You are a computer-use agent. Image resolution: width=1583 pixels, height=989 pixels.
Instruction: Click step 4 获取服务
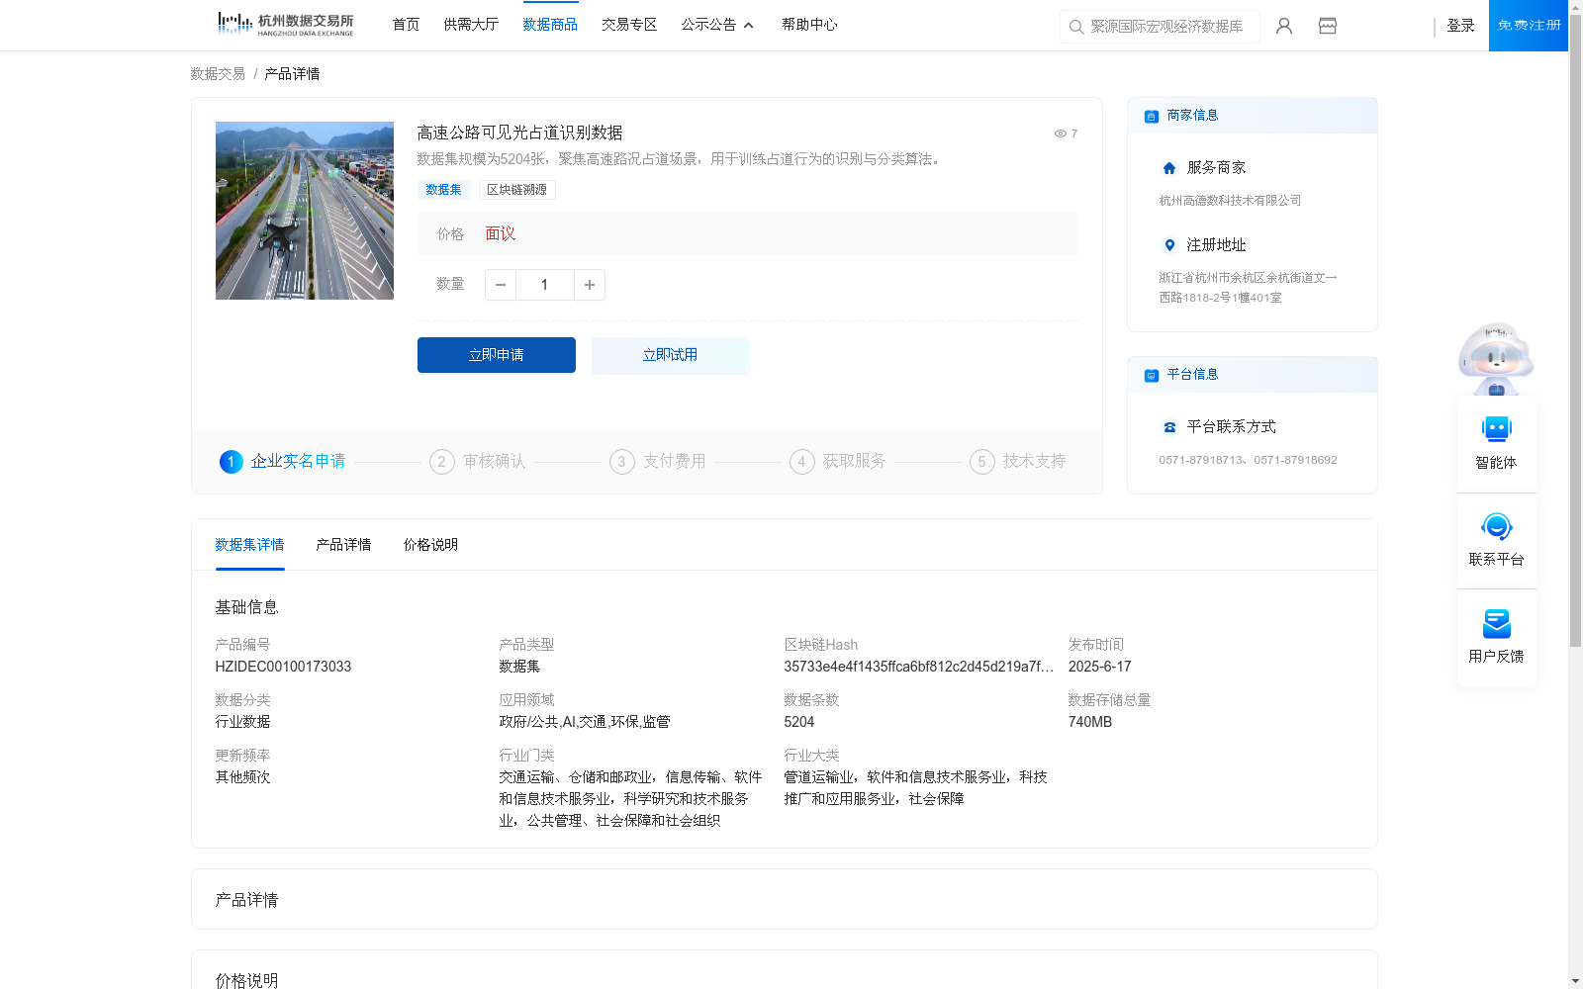pyautogui.click(x=838, y=462)
